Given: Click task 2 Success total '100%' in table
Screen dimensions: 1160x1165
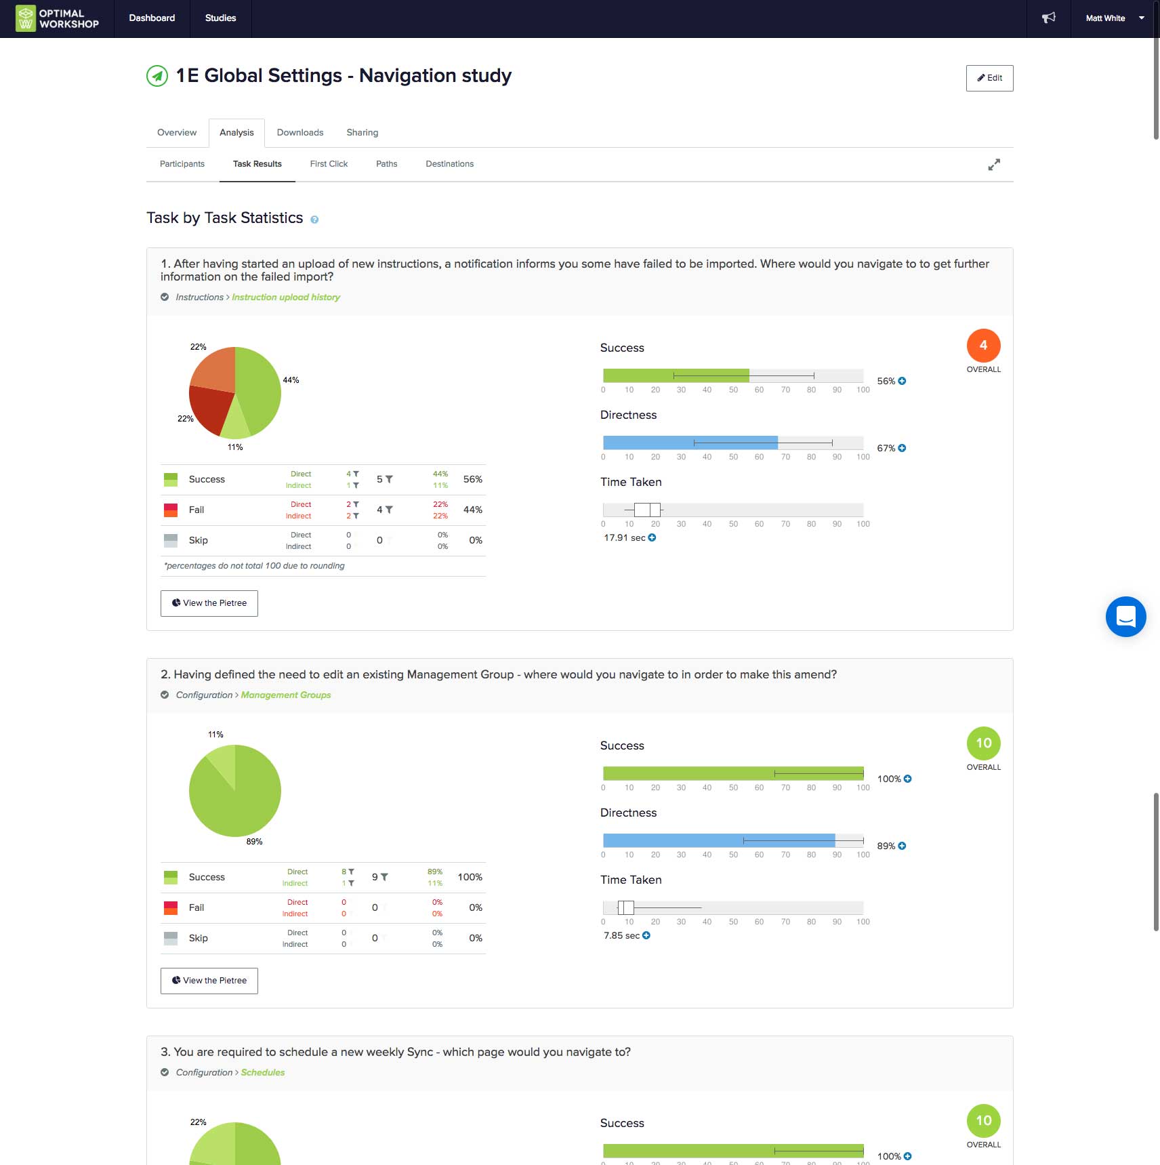Looking at the screenshot, I should coord(470,878).
